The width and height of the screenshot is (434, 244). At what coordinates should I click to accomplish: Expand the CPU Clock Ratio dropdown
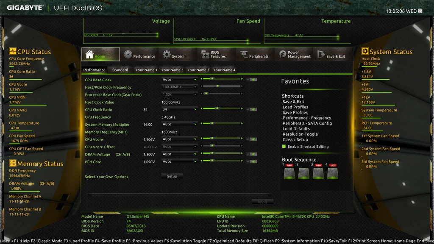[179, 109]
